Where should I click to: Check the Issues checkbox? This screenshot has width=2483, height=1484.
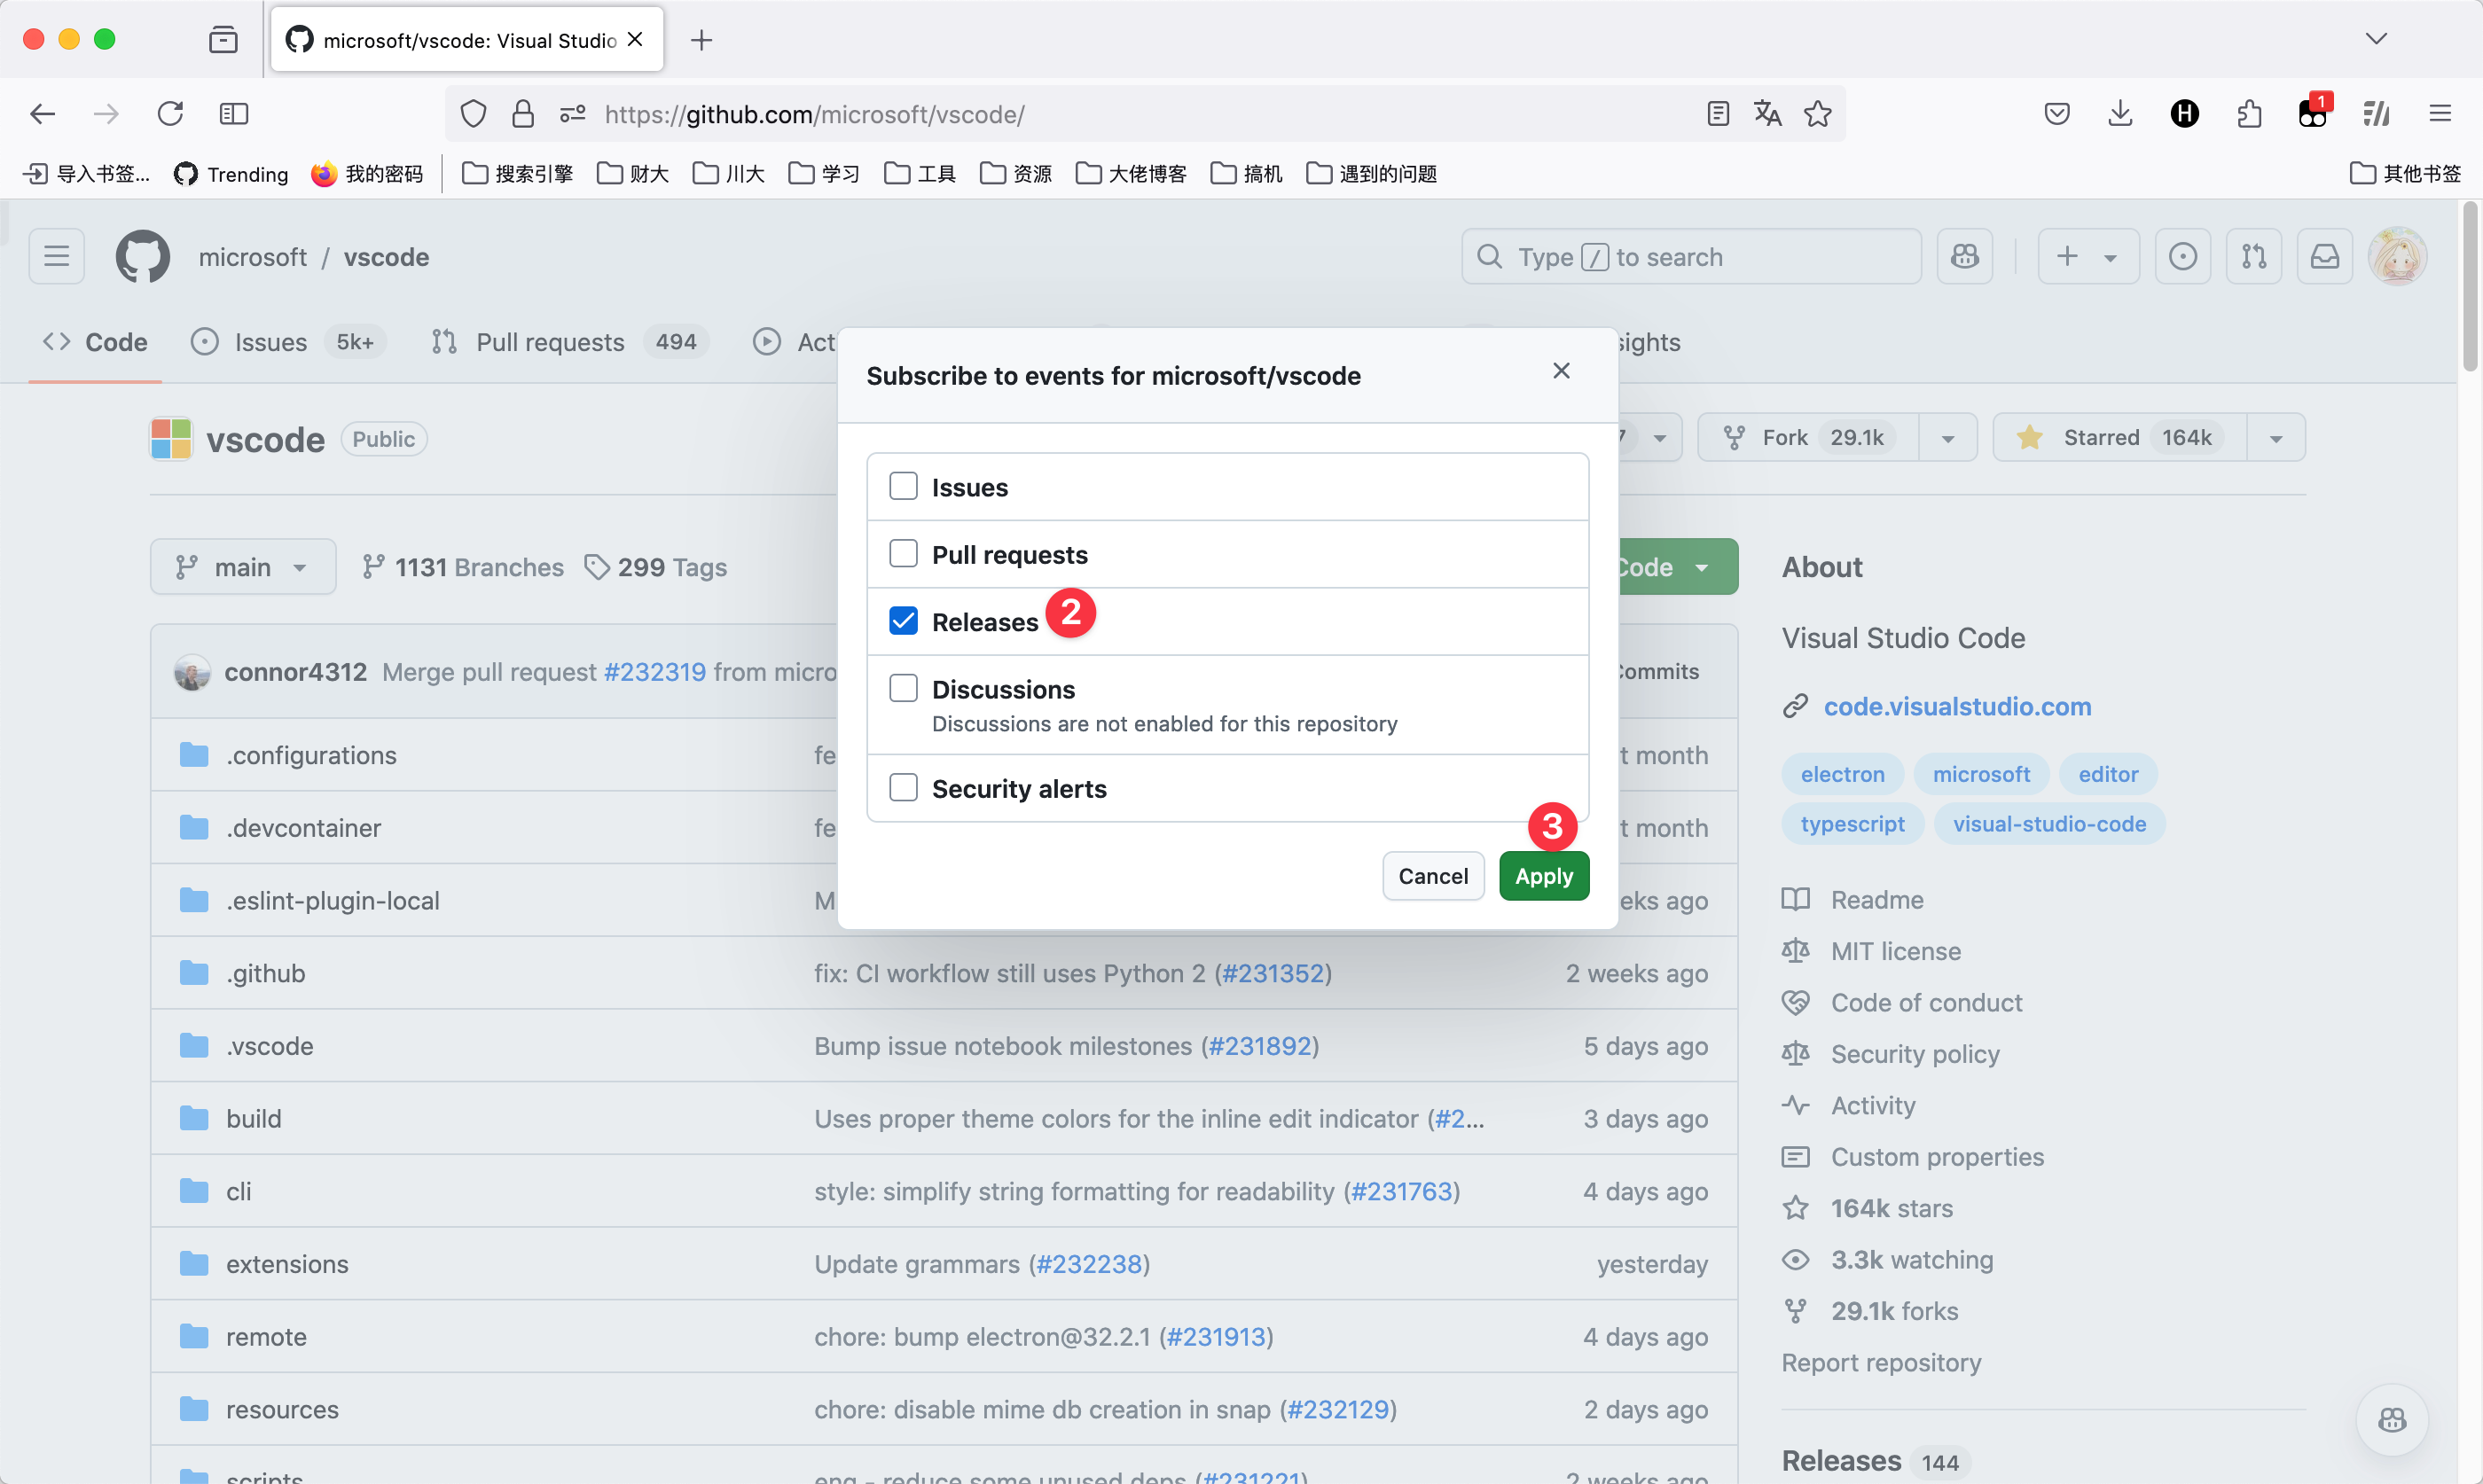click(903, 486)
